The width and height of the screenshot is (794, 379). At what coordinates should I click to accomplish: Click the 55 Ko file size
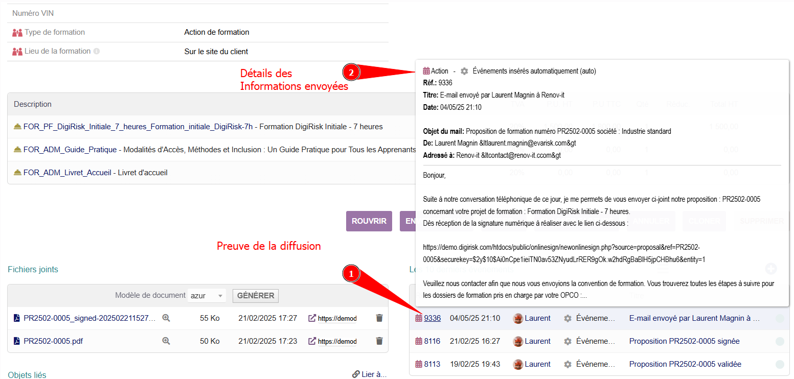click(x=210, y=318)
